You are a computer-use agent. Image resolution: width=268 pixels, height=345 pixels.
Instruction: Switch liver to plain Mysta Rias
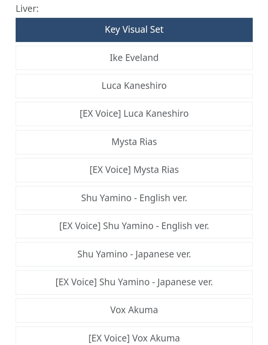pos(134,142)
